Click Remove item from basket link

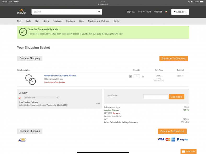point(54,82)
